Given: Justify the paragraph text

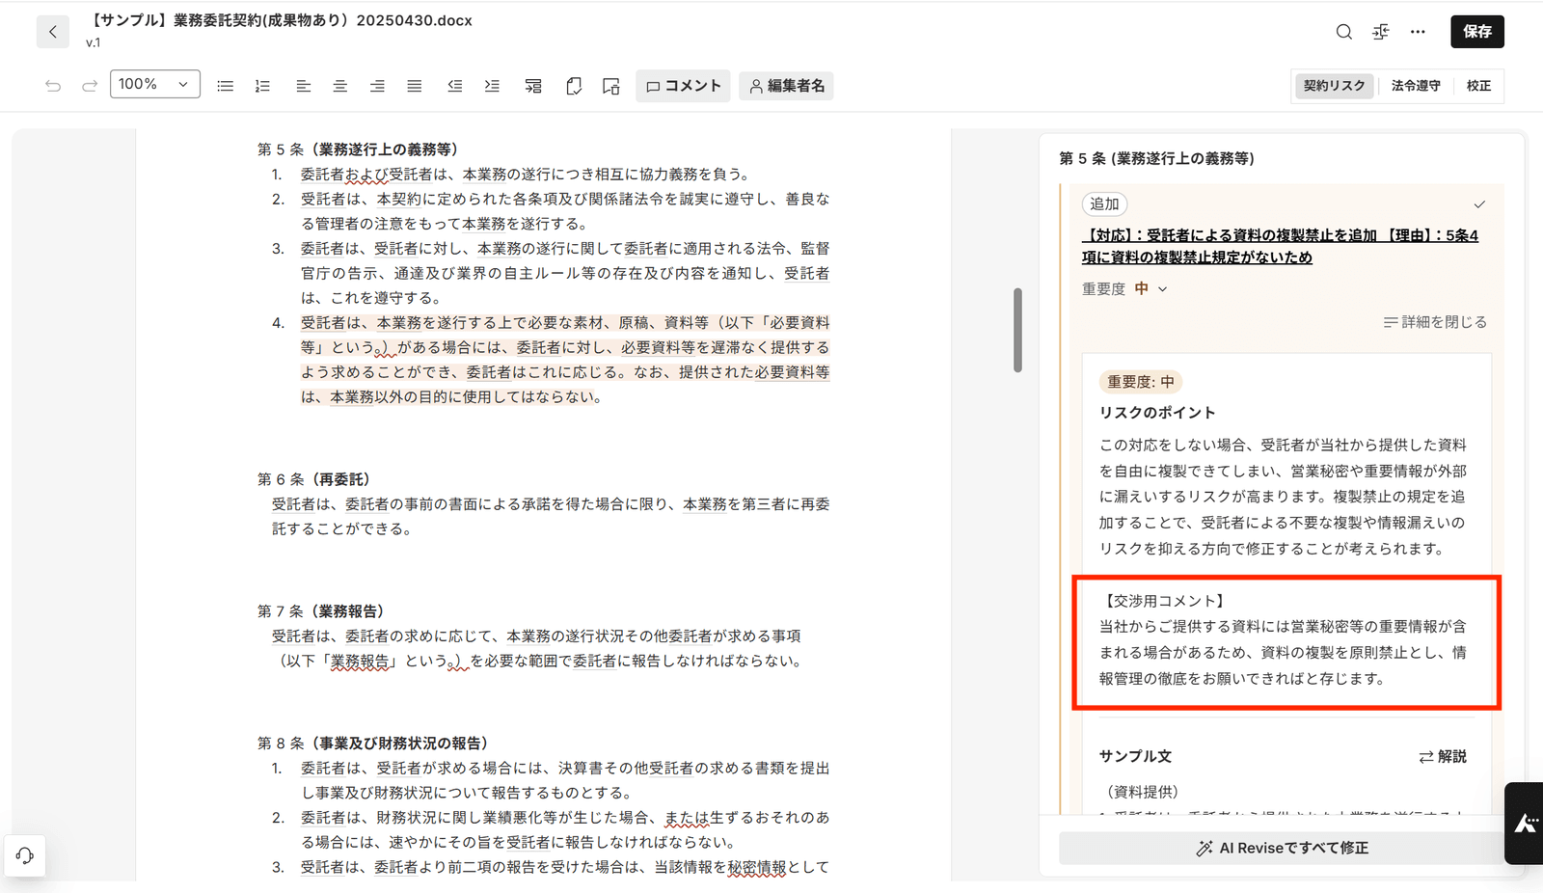Looking at the screenshot, I should tap(415, 86).
